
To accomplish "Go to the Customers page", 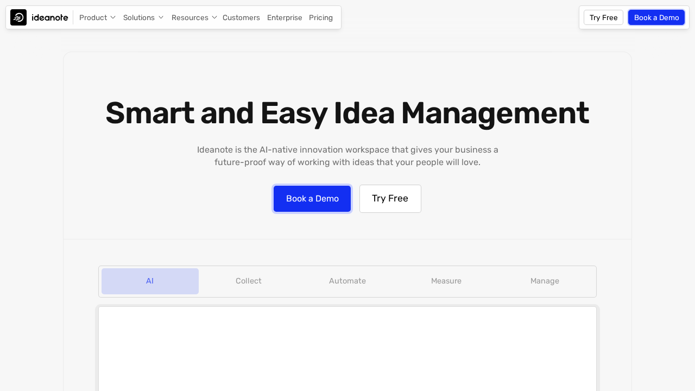I will (x=241, y=17).
